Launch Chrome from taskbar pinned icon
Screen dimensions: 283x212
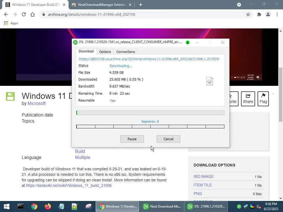point(34,206)
